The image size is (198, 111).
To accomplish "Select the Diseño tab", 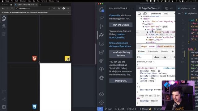I will pyautogui.click(x=165, y=51).
